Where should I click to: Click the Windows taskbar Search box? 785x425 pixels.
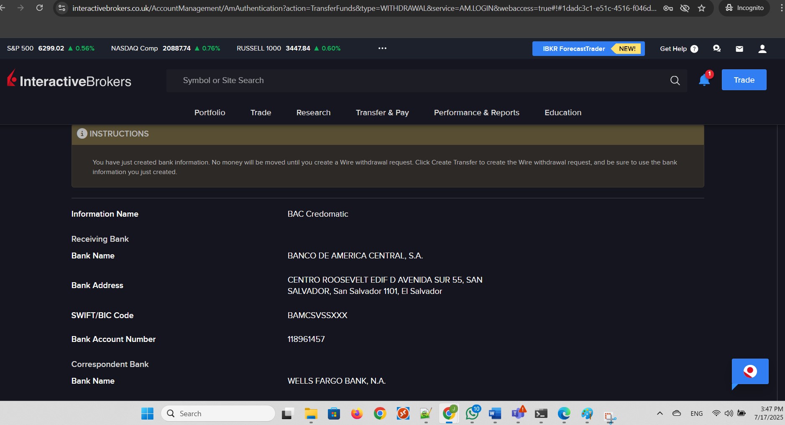tap(218, 414)
